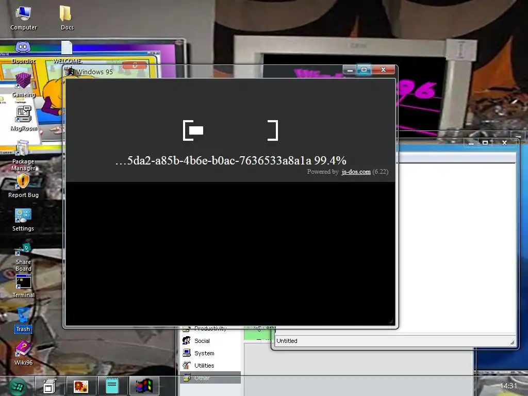
Task: Launch the Share Board desktop icon
Action: pos(23,258)
